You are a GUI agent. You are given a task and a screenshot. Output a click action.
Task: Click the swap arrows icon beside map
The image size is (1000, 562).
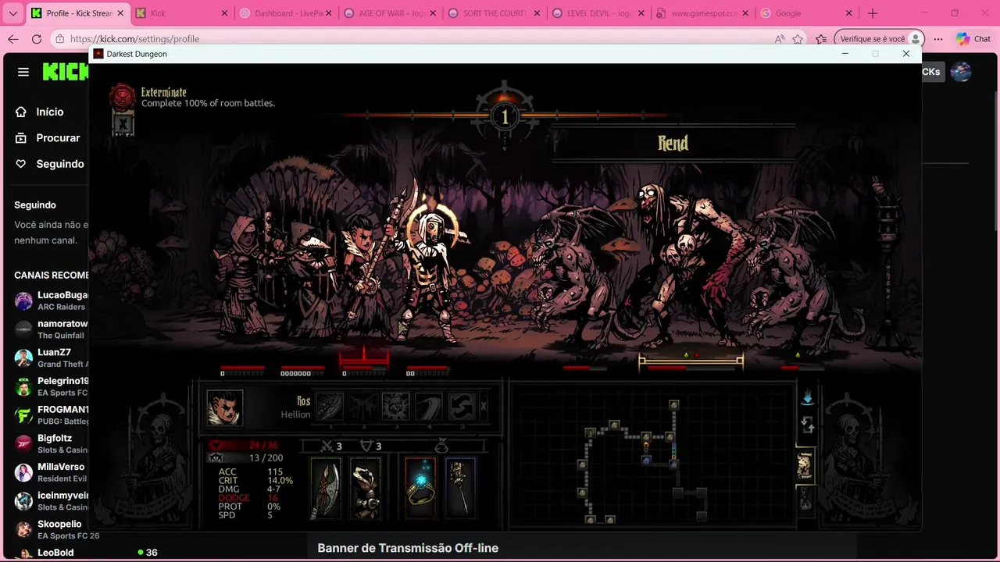[x=808, y=425]
